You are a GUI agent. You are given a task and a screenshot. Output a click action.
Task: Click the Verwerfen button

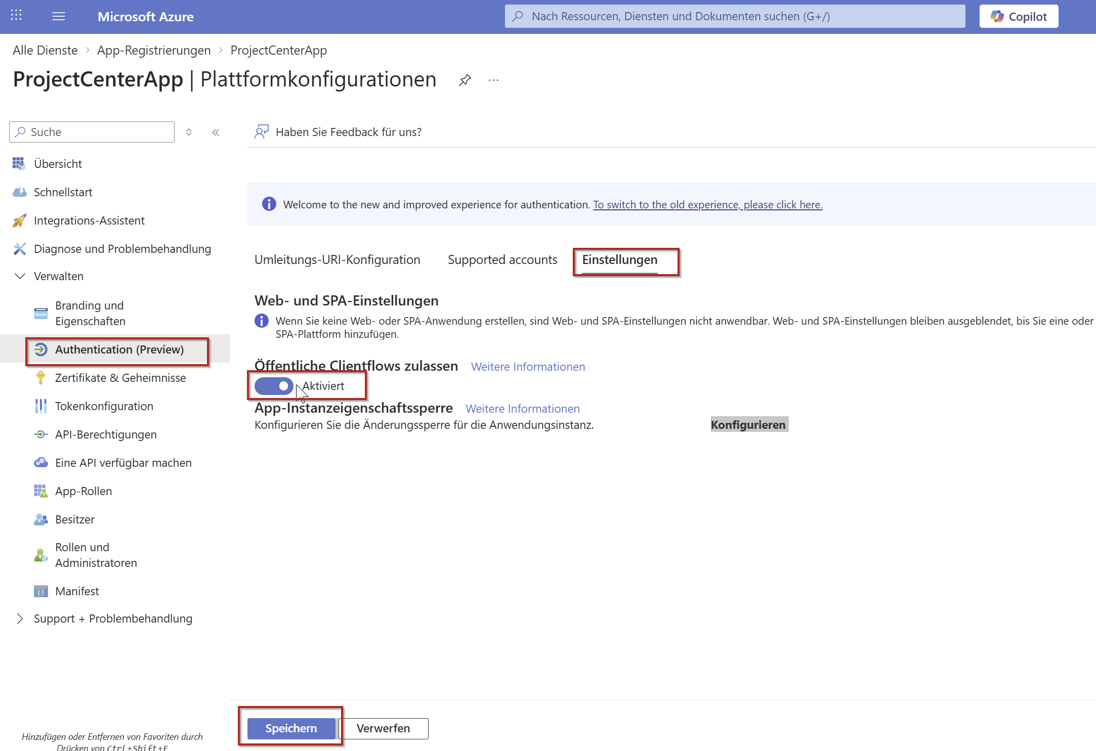(x=384, y=728)
